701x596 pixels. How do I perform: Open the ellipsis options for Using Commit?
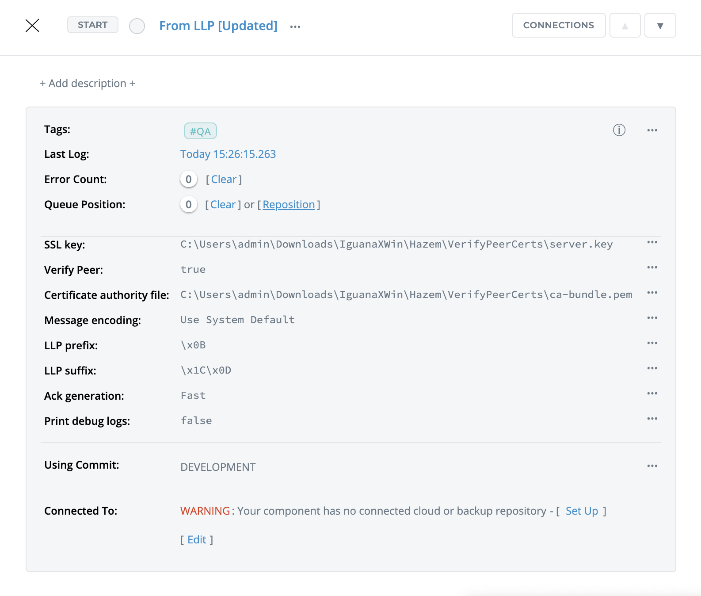(652, 466)
